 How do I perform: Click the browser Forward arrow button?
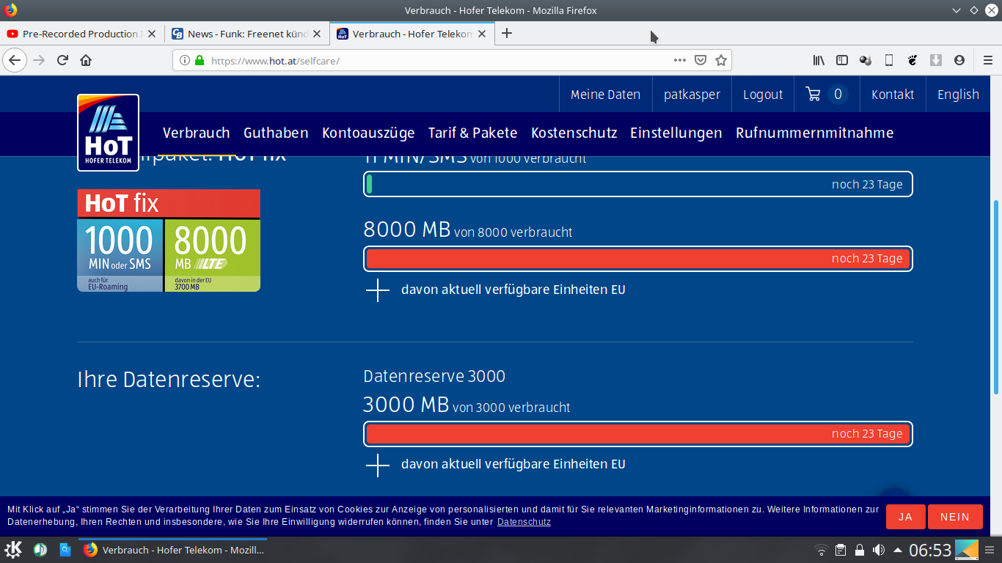(39, 60)
